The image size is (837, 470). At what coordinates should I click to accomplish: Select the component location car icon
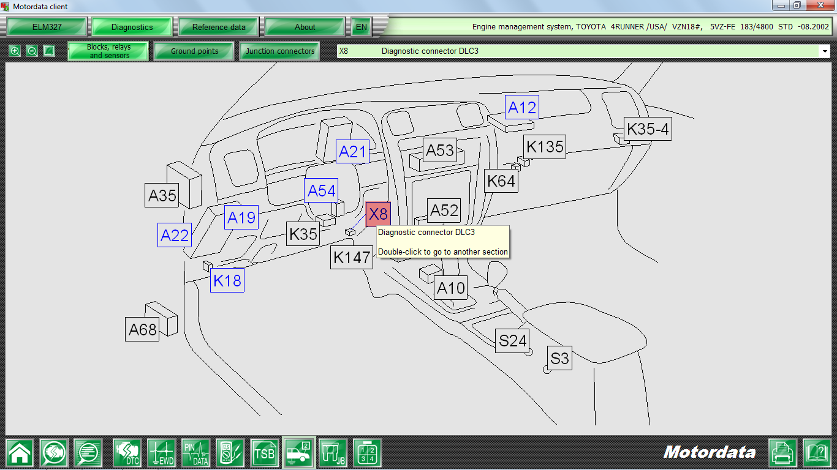[298, 452]
